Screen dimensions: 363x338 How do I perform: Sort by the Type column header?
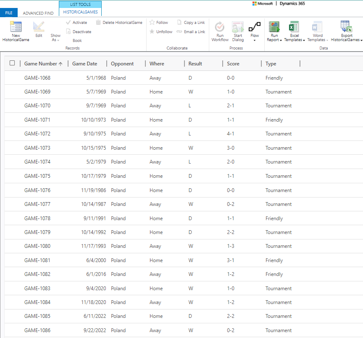[271, 64]
